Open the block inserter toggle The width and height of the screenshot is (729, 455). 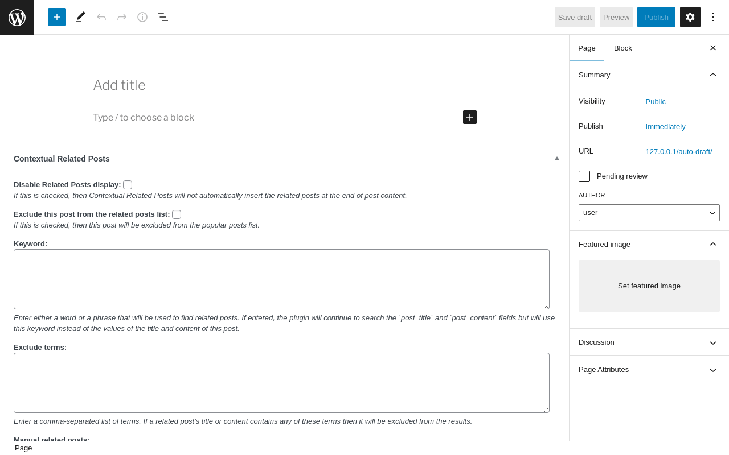tap(57, 17)
